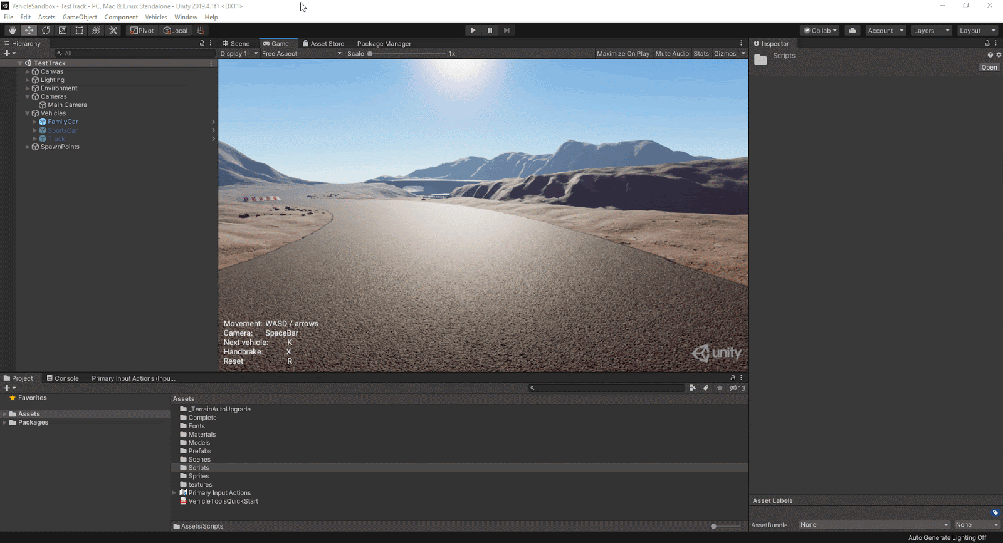This screenshot has height=543, width=1003.
Task: Open the Free Aspect dropdown
Action: [302, 54]
